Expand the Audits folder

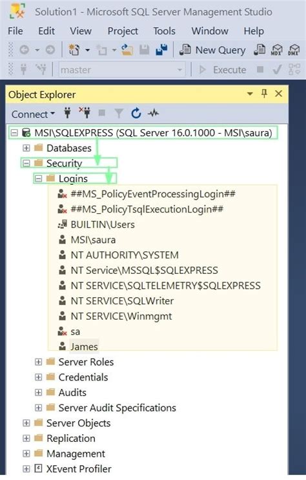[38, 392]
